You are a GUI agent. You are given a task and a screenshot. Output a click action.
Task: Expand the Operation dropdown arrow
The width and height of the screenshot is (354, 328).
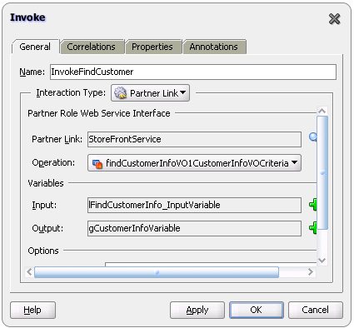click(294, 162)
